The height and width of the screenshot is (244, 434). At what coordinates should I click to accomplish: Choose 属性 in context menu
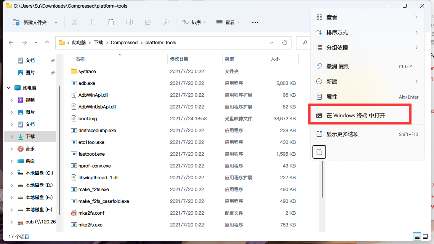(x=367, y=97)
